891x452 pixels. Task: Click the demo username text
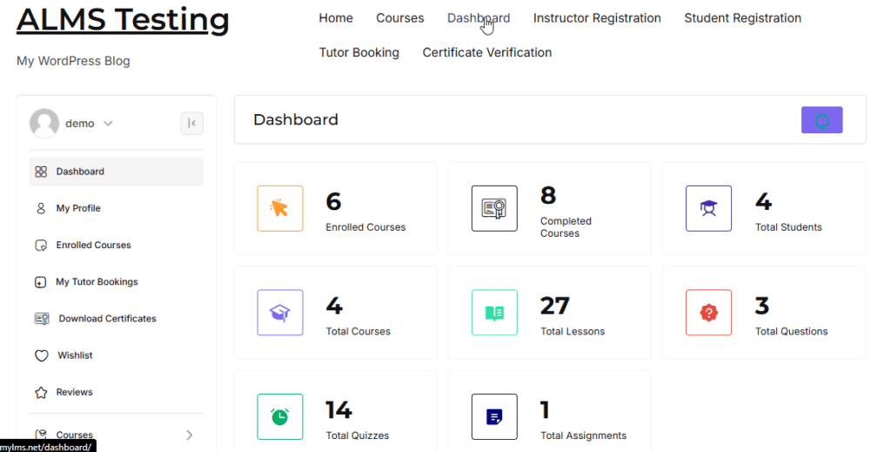point(79,124)
